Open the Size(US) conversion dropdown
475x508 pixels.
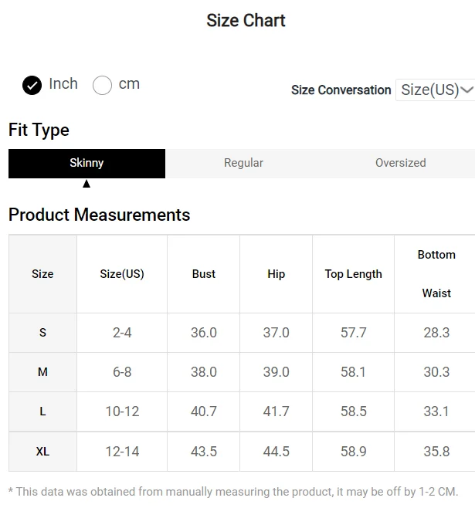(436, 90)
